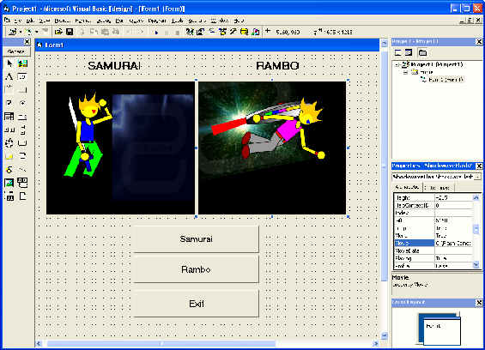Click the Rambo button on form
The height and width of the screenshot is (350, 485).
pos(197,269)
